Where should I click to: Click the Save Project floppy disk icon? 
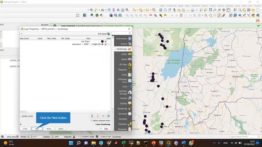(249, 10)
